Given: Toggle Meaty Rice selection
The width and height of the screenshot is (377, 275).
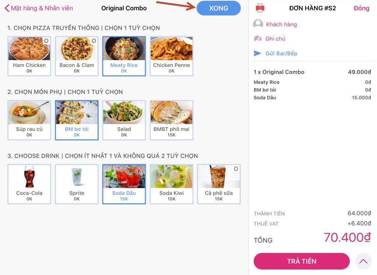Looking at the screenshot, I should coord(124,56).
